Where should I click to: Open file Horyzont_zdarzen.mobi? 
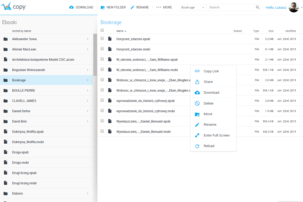click(133, 49)
